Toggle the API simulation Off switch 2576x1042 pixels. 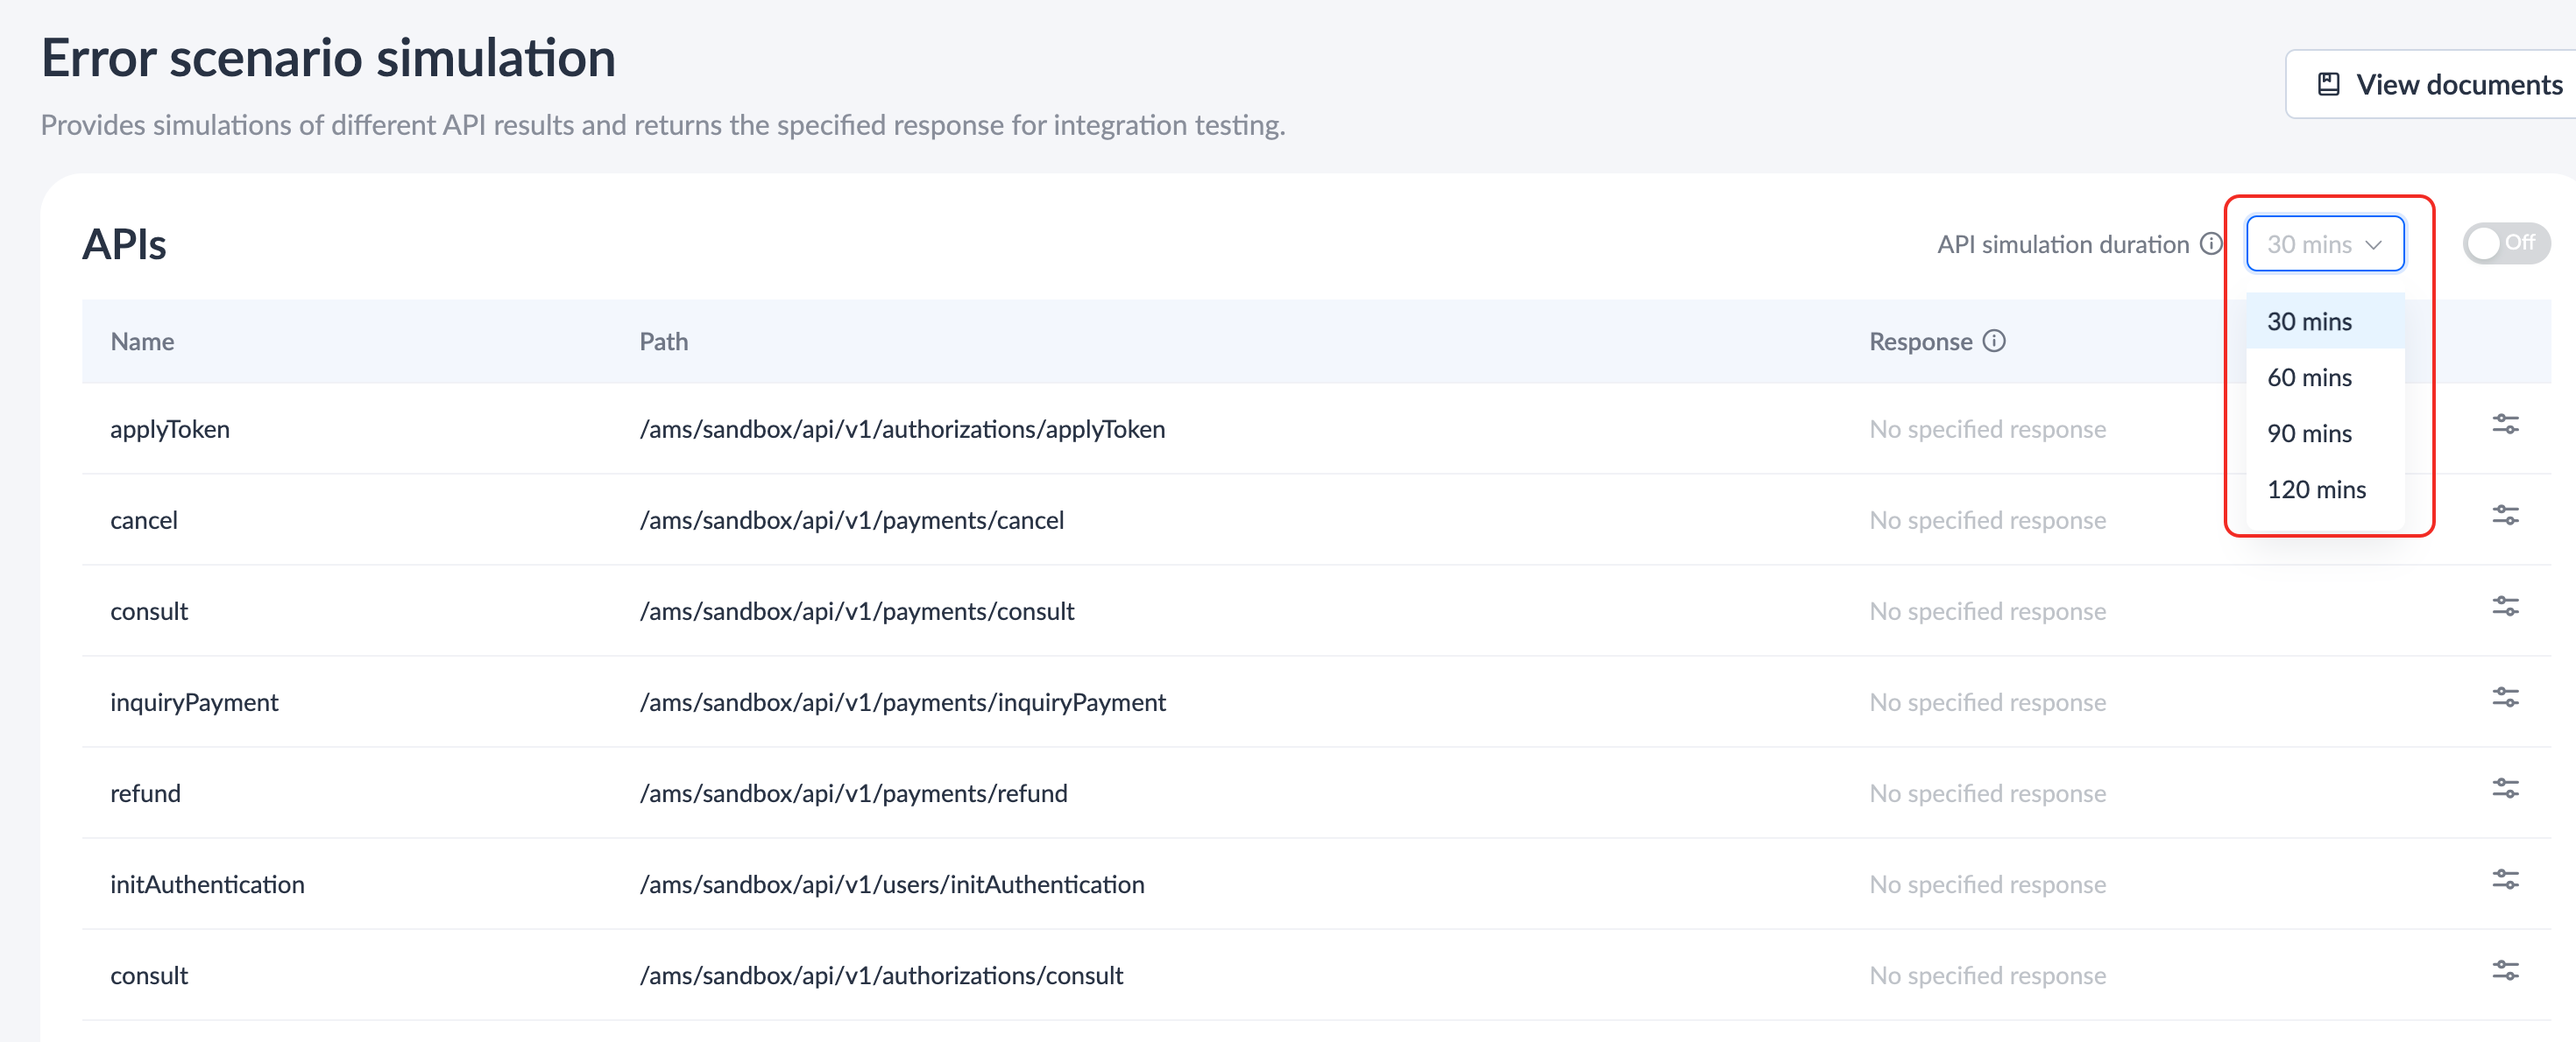pos(2505,243)
